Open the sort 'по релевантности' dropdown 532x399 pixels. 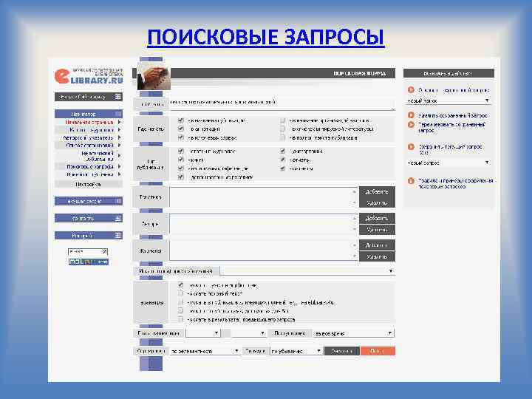pos(205,351)
